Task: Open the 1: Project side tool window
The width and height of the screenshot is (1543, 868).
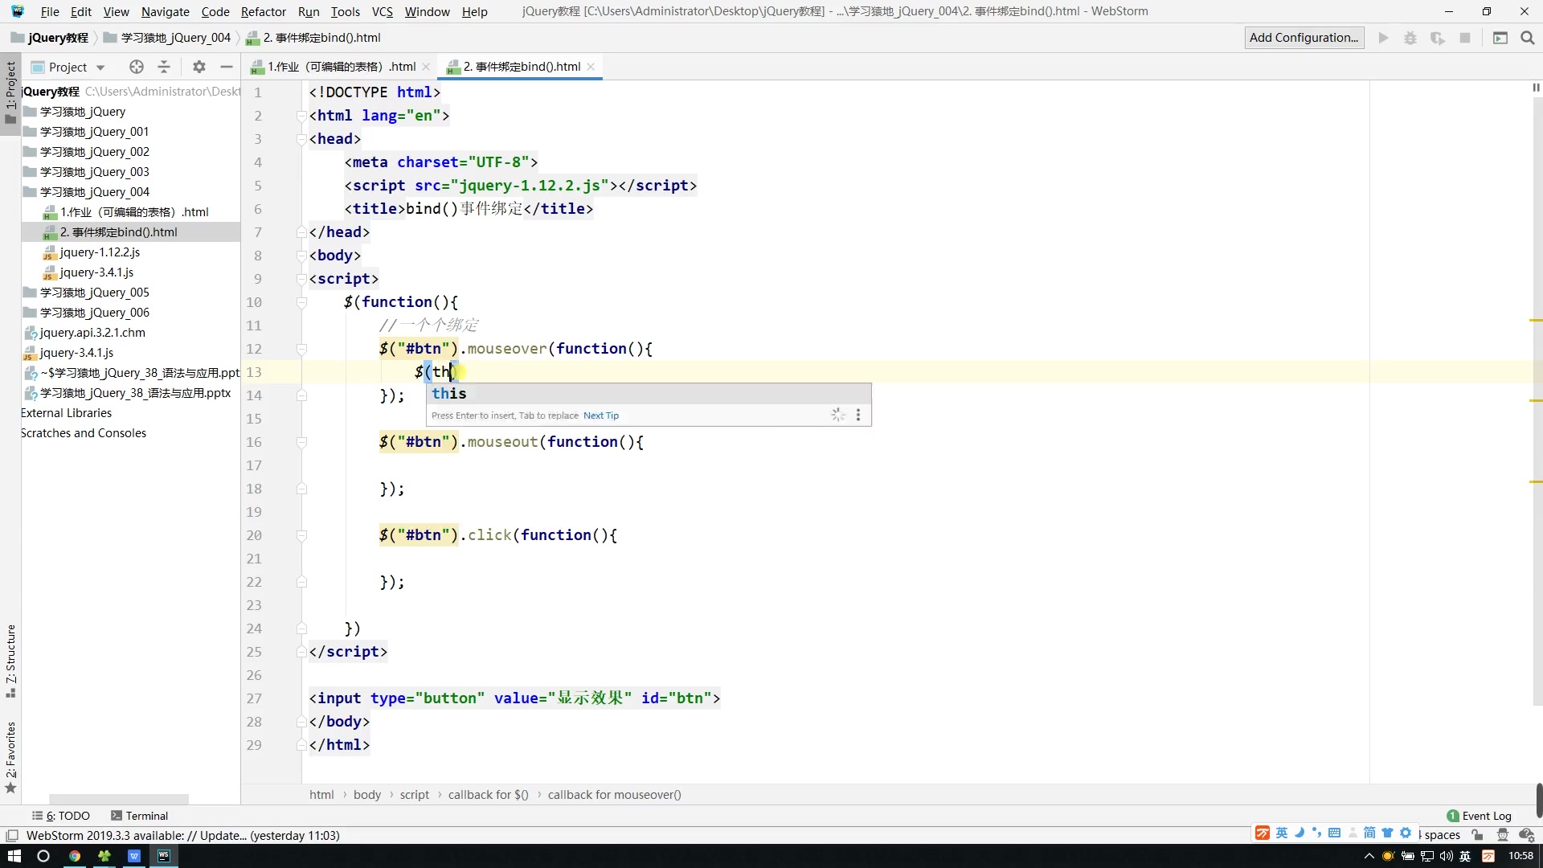Action: click(10, 92)
